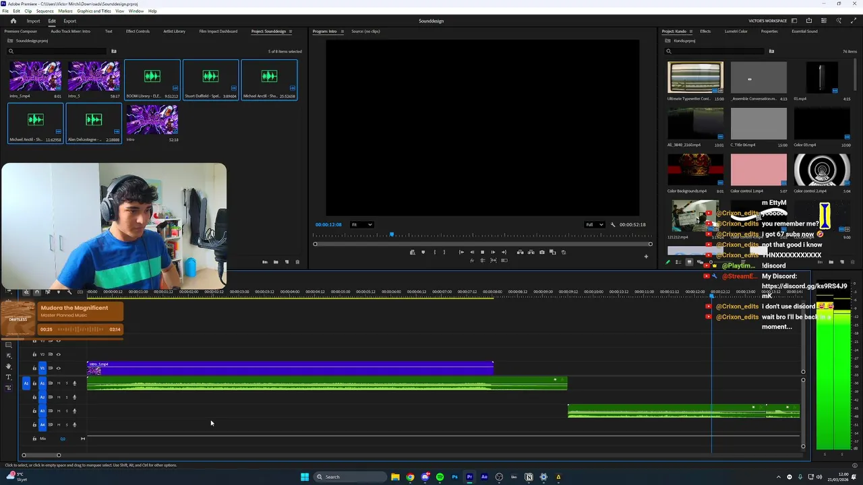Viewport: 863px width, 485px height.
Task: Stop playback in Program Monitor
Action: [482, 253]
